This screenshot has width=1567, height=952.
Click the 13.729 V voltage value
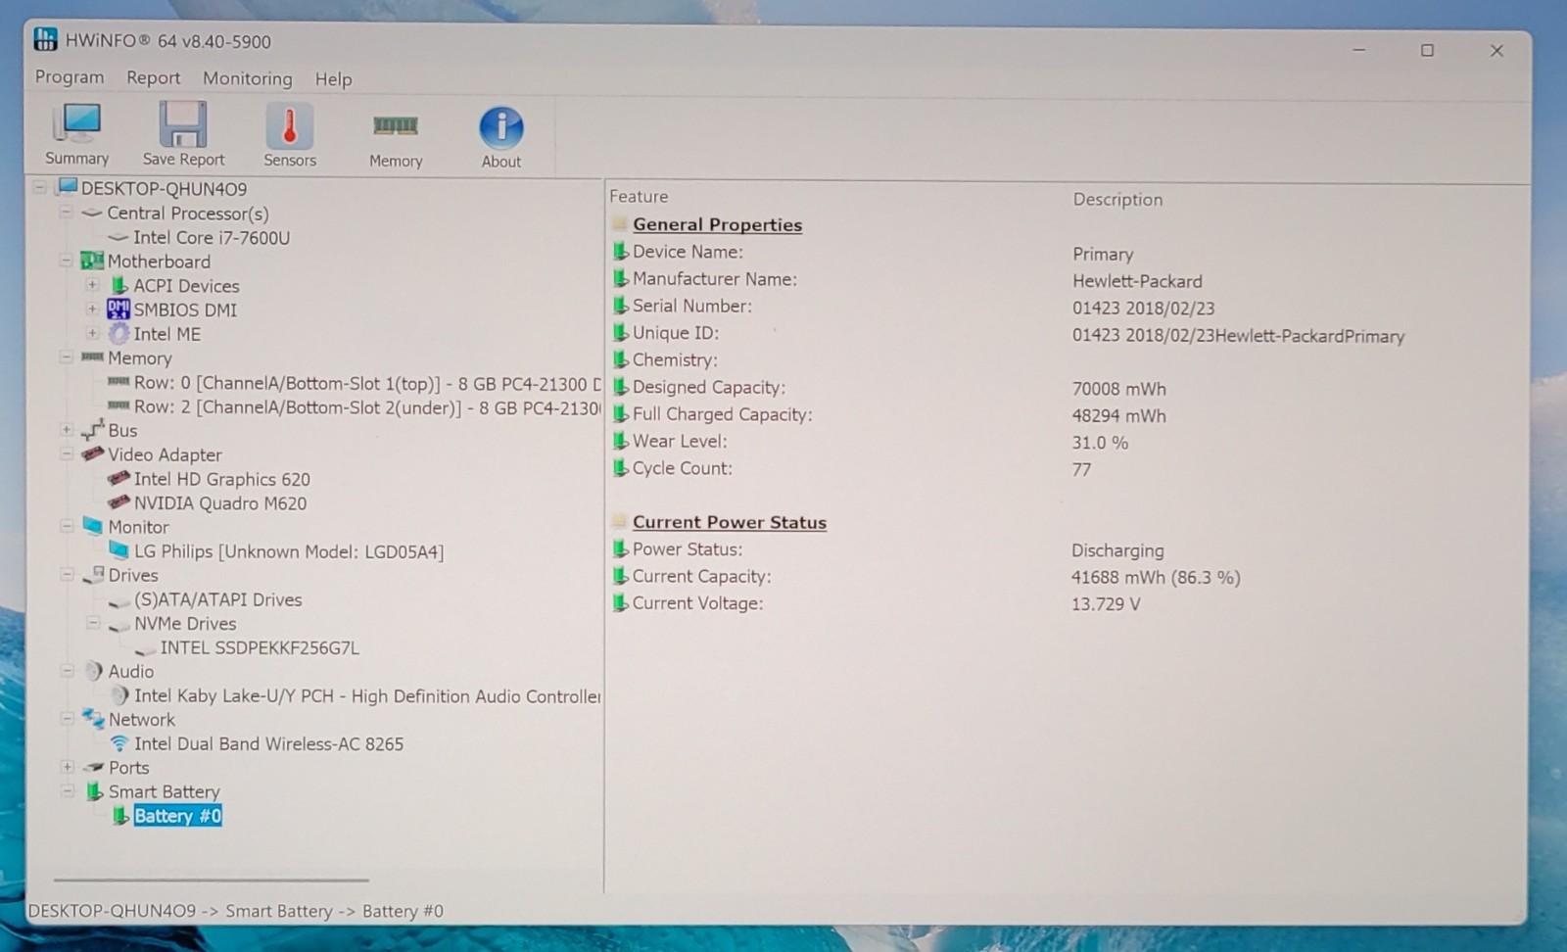point(1106,604)
